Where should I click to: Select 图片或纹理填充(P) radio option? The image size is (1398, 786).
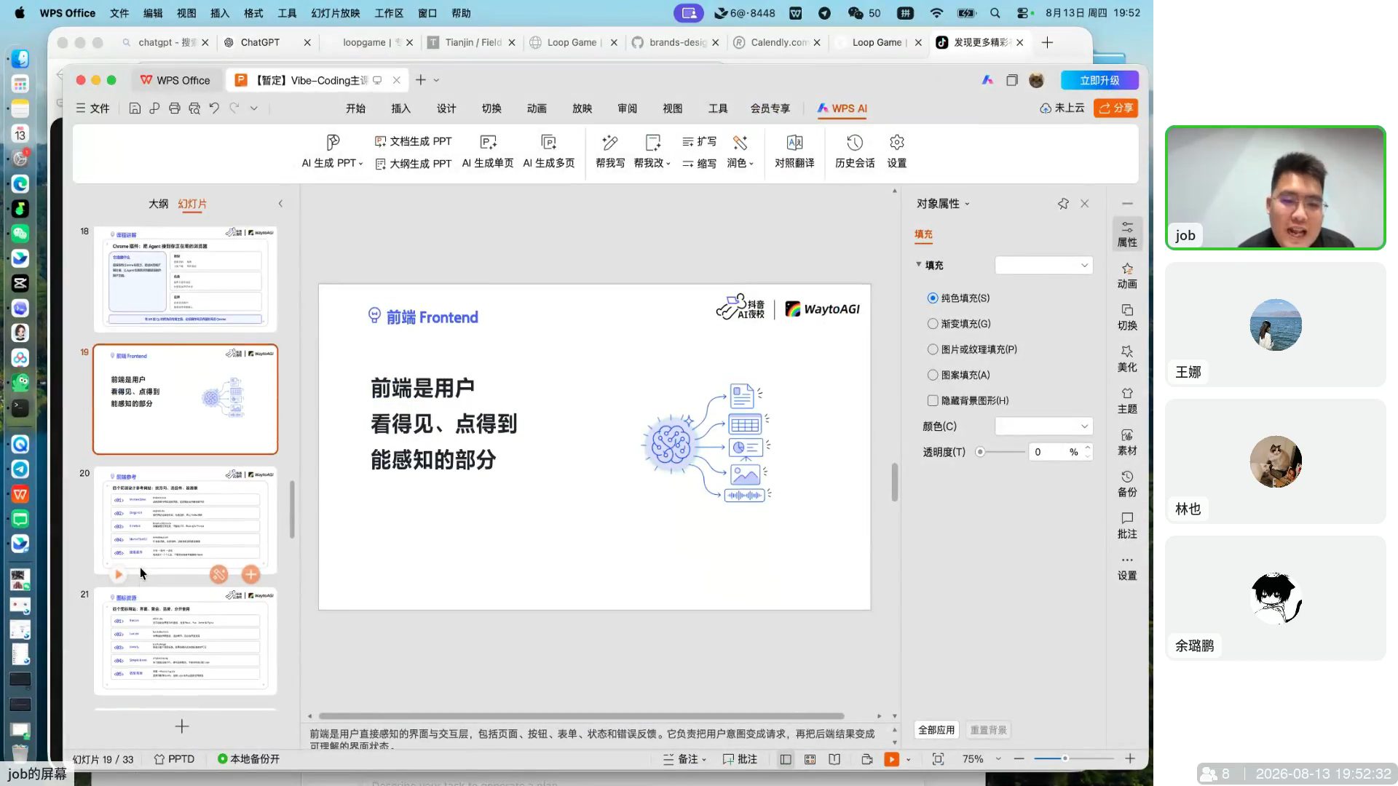point(933,349)
